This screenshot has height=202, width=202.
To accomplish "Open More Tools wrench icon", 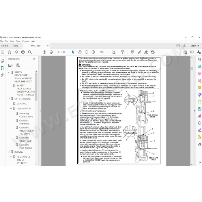I will click(x=199, y=144).
